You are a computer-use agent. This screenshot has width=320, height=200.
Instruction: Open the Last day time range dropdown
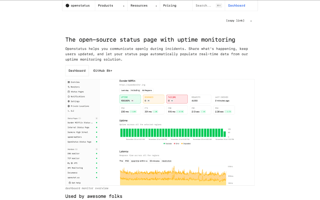(x=124, y=91)
